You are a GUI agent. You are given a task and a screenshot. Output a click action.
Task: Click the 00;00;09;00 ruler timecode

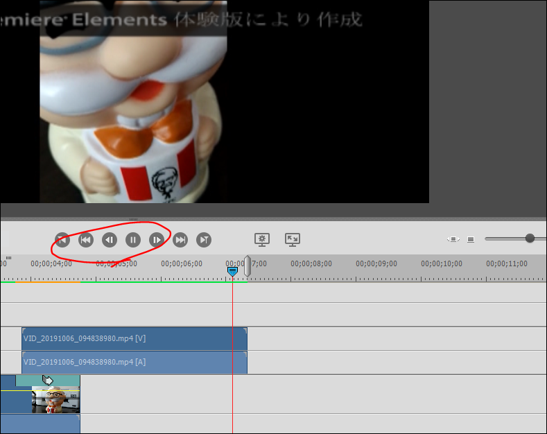376,263
